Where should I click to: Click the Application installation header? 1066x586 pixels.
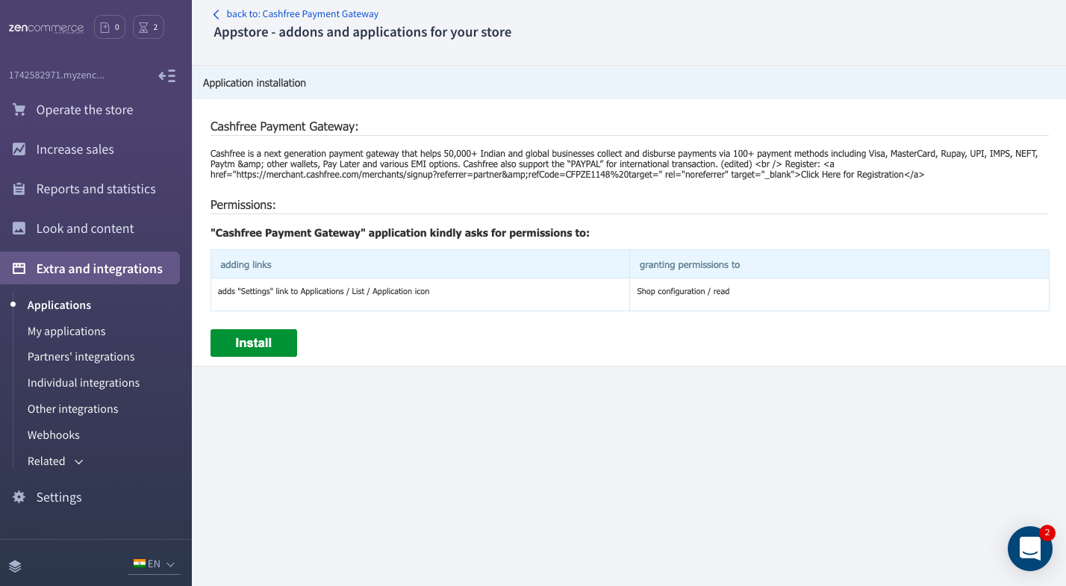255,83
